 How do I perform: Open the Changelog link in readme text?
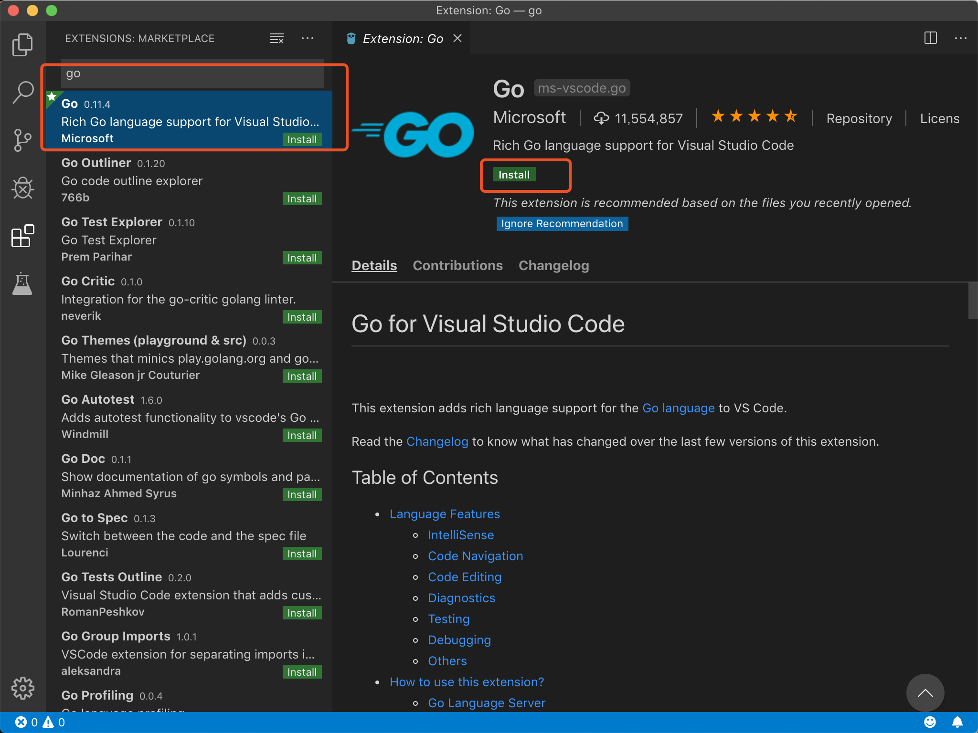pos(437,441)
